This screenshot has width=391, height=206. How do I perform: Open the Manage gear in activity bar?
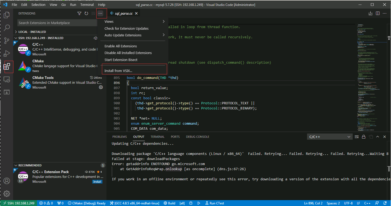coord(7,193)
